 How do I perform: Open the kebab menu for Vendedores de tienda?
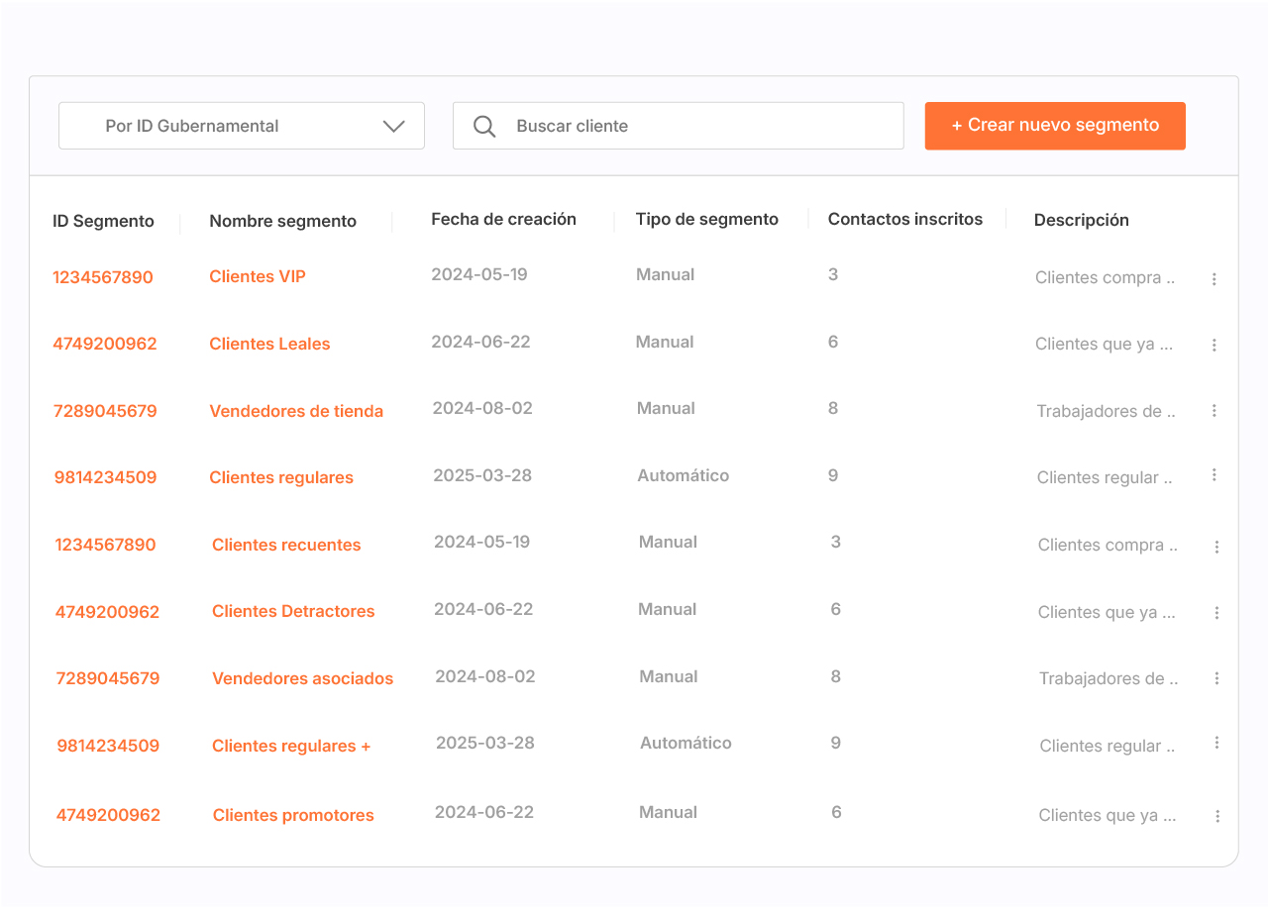pos(1214,411)
